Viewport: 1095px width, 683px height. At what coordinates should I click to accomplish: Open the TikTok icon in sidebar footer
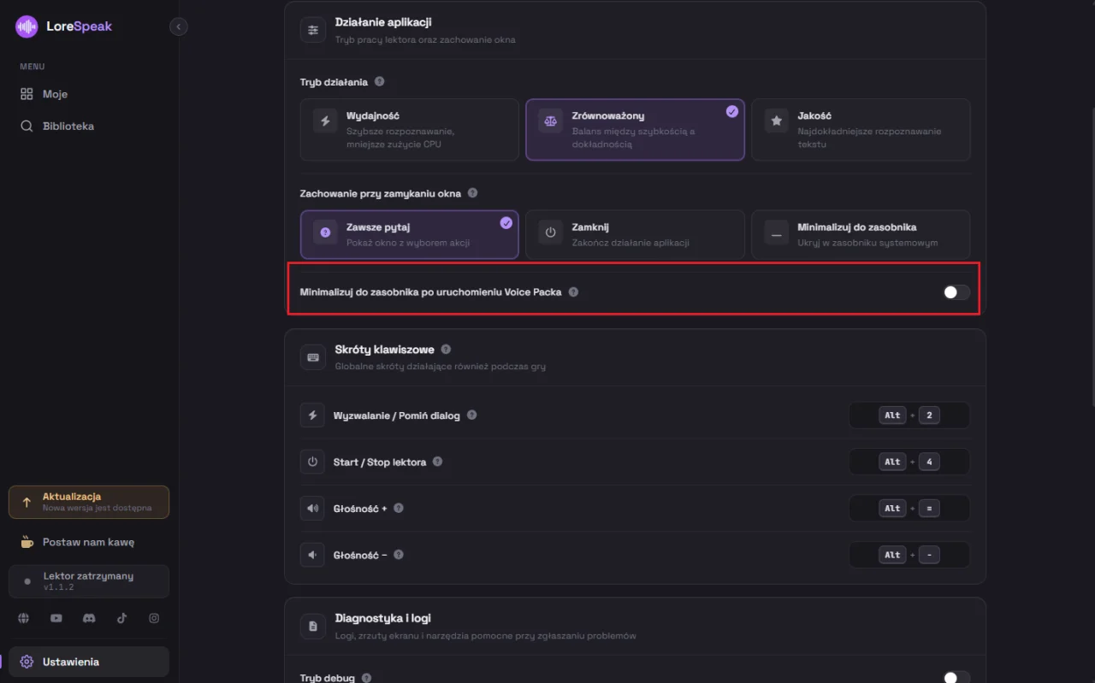pos(121,618)
